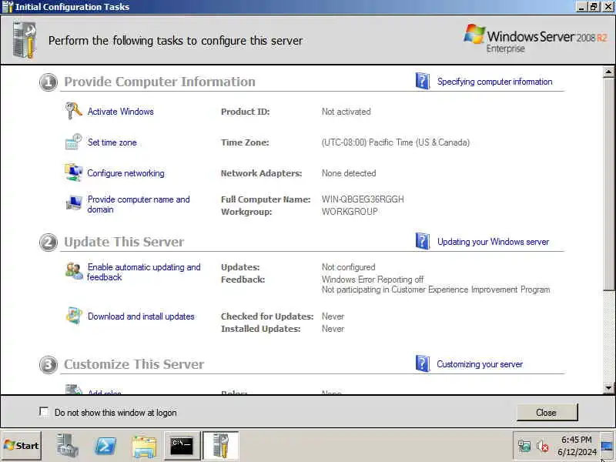Viewport: 616px width, 462px height.
Task: Click the Customer Experience Improvement Program text
Action: point(436,290)
